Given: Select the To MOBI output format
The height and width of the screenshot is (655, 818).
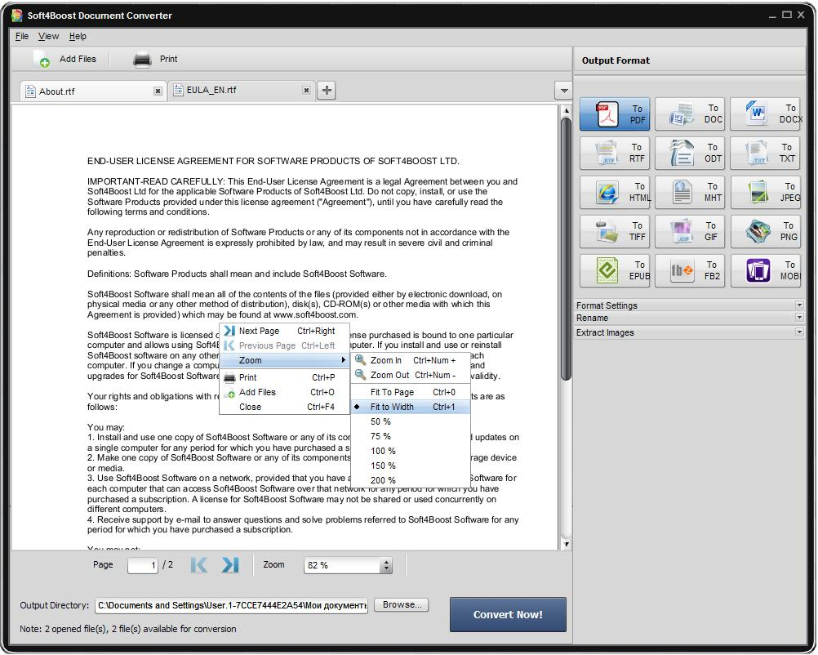Looking at the screenshot, I should point(765,270).
